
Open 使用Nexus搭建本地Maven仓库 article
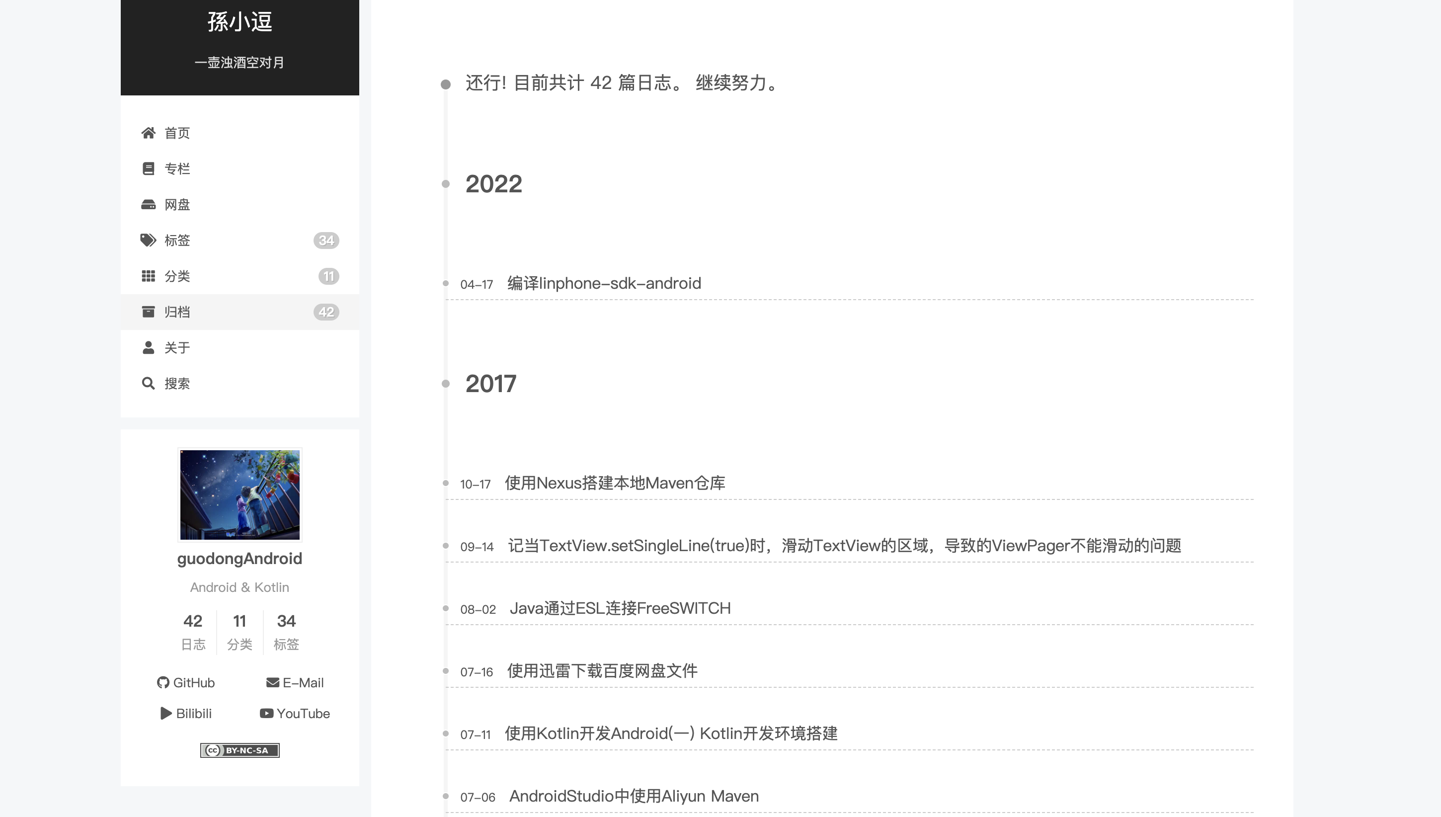(x=614, y=483)
